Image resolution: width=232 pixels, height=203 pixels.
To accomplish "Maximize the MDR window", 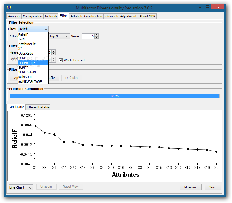I will coord(208,7).
